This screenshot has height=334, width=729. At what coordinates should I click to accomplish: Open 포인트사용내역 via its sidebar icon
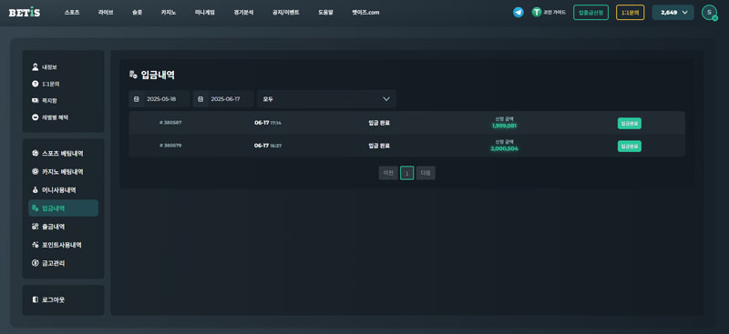coord(35,244)
